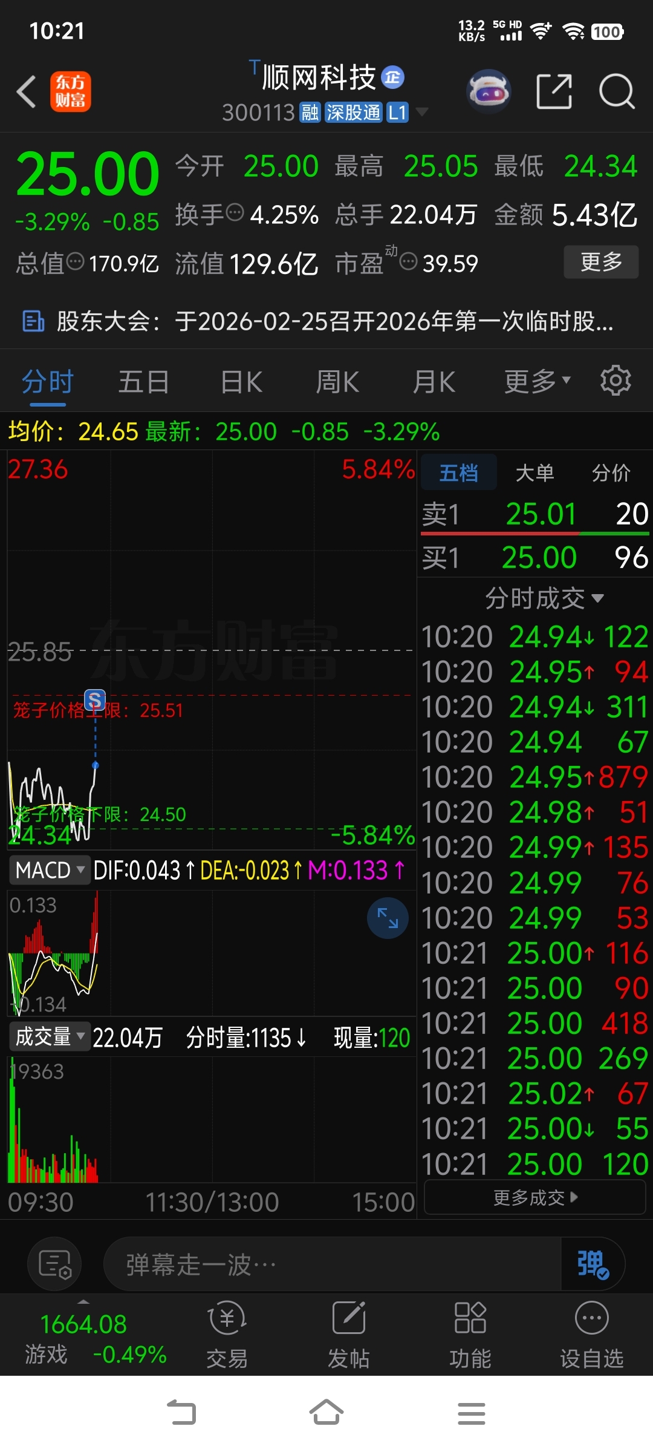
Task: Open the 交易 trade icon
Action: point(227,1335)
